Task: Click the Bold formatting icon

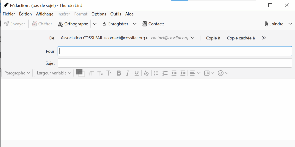Action: pyautogui.click(x=119, y=73)
